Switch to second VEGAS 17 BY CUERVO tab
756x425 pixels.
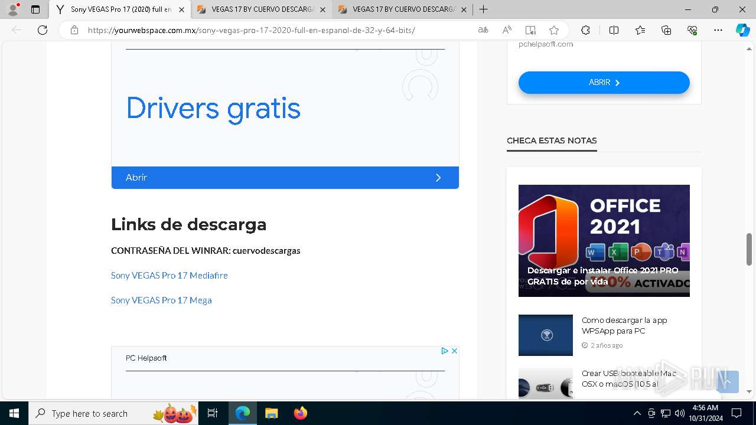tap(261, 9)
